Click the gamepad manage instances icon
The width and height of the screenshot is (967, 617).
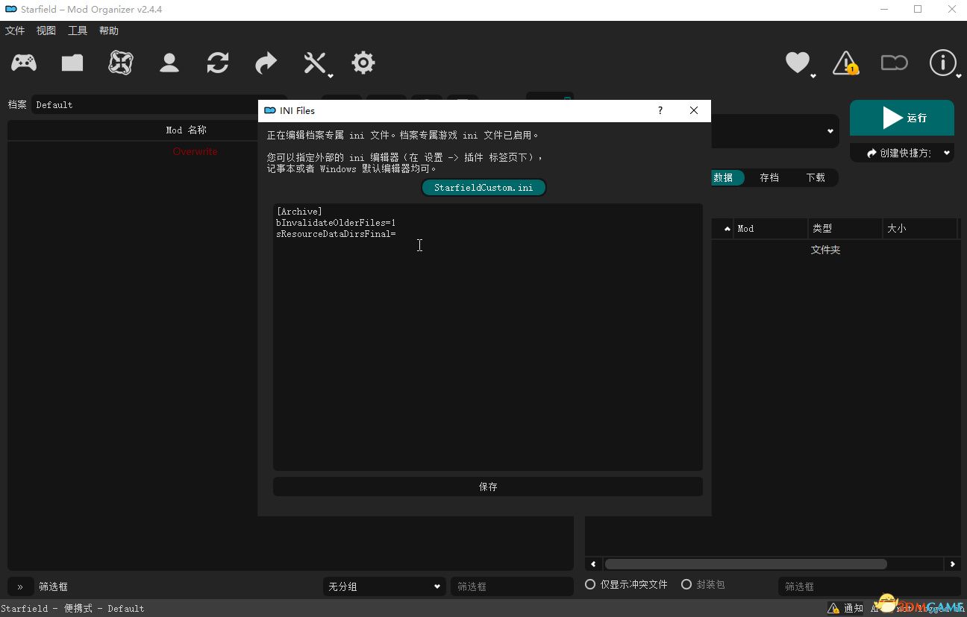click(24, 63)
